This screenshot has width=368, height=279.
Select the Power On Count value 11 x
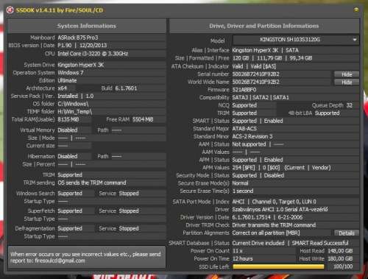[x=238, y=251]
